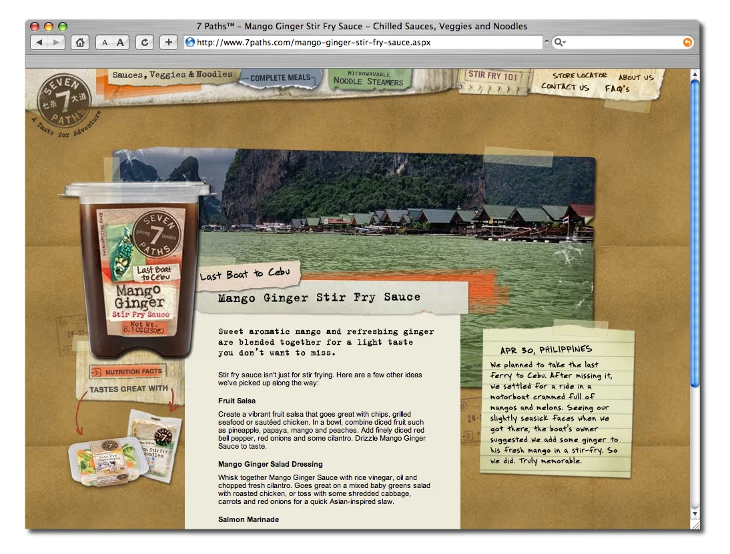
Task: Decrease text size with small A button
Action: [104, 42]
